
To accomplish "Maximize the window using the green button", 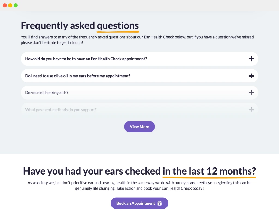I will click(x=16, y=5).
